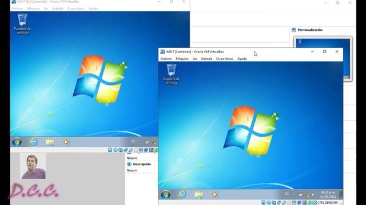Open Windows Explorer folder in front WIN7 taskbar

point(199,195)
